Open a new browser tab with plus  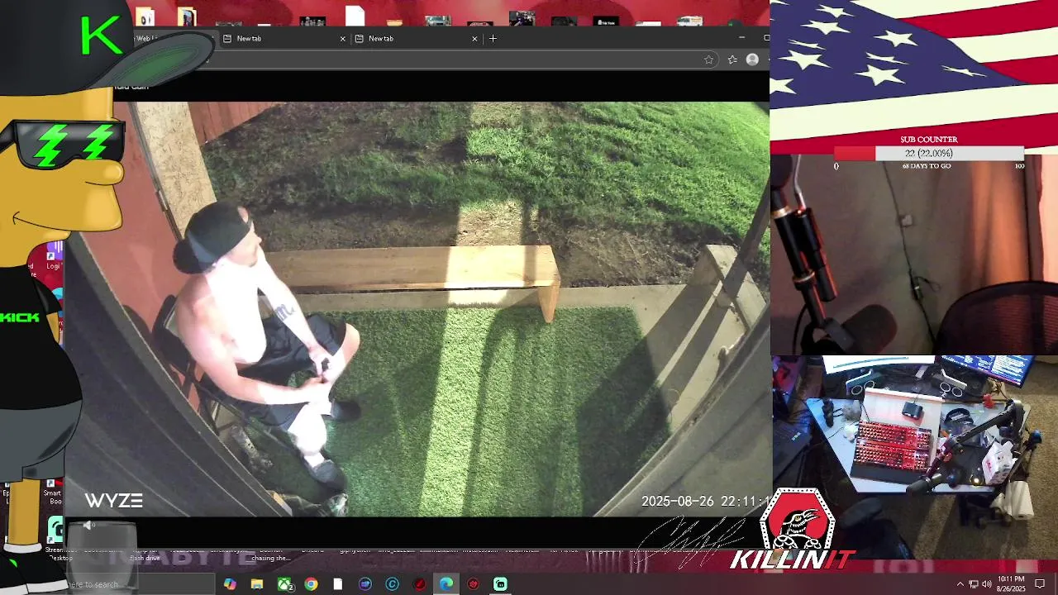pos(493,38)
